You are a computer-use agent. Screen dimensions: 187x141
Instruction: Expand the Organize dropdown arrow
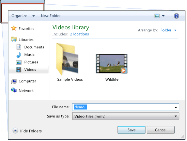pyautogui.click(x=34, y=16)
